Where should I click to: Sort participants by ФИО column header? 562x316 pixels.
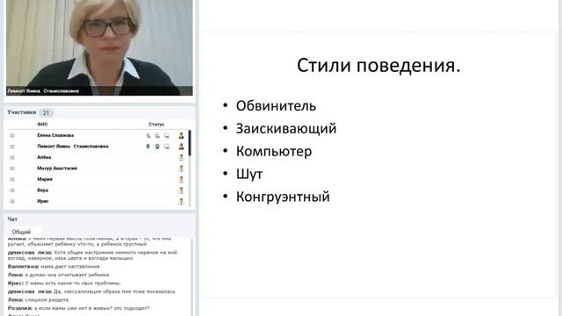point(42,125)
